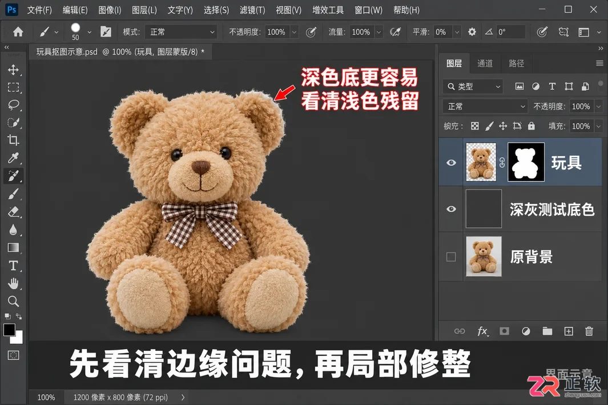
Task: Open the 文件(F) menu
Action: [x=39, y=10]
